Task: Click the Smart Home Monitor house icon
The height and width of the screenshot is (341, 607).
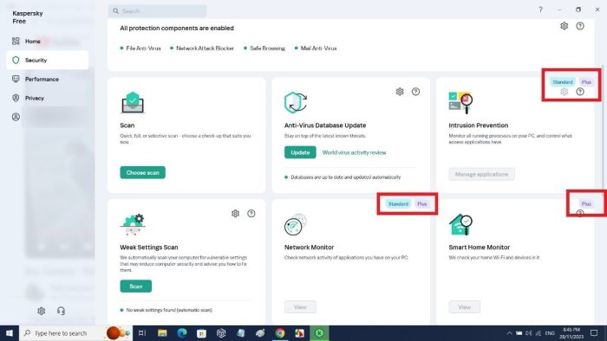Action: pyautogui.click(x=460, y=224)
